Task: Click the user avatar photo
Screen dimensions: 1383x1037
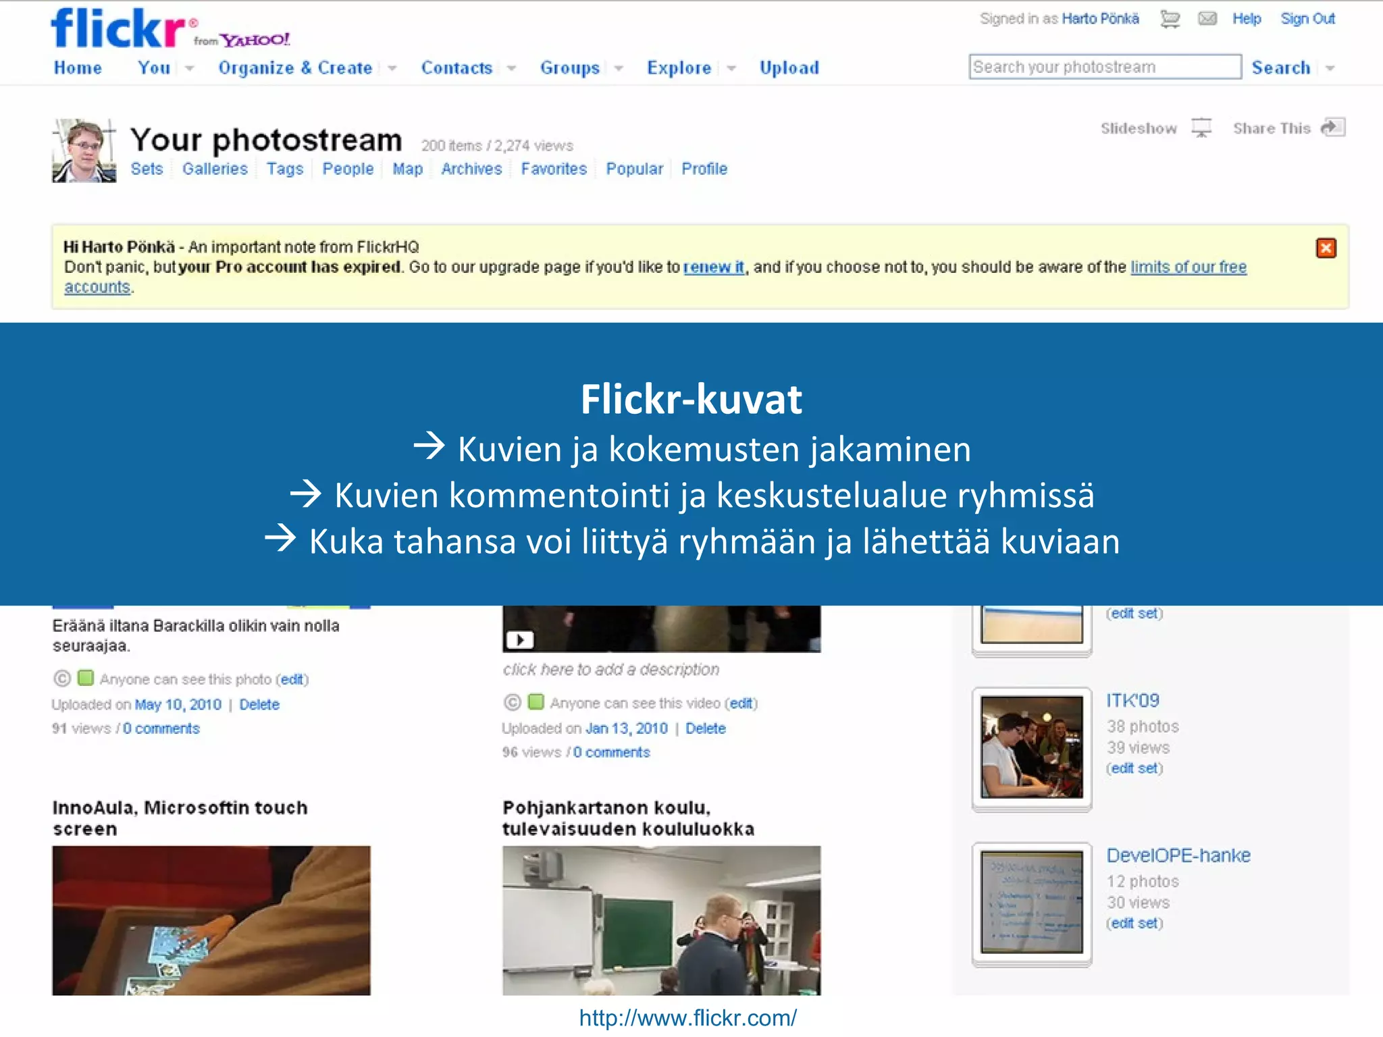Action: (x=84, y=151)
